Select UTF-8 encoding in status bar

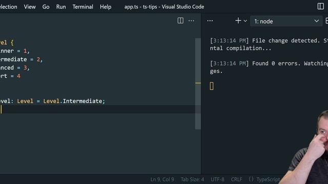click(217, 179)
